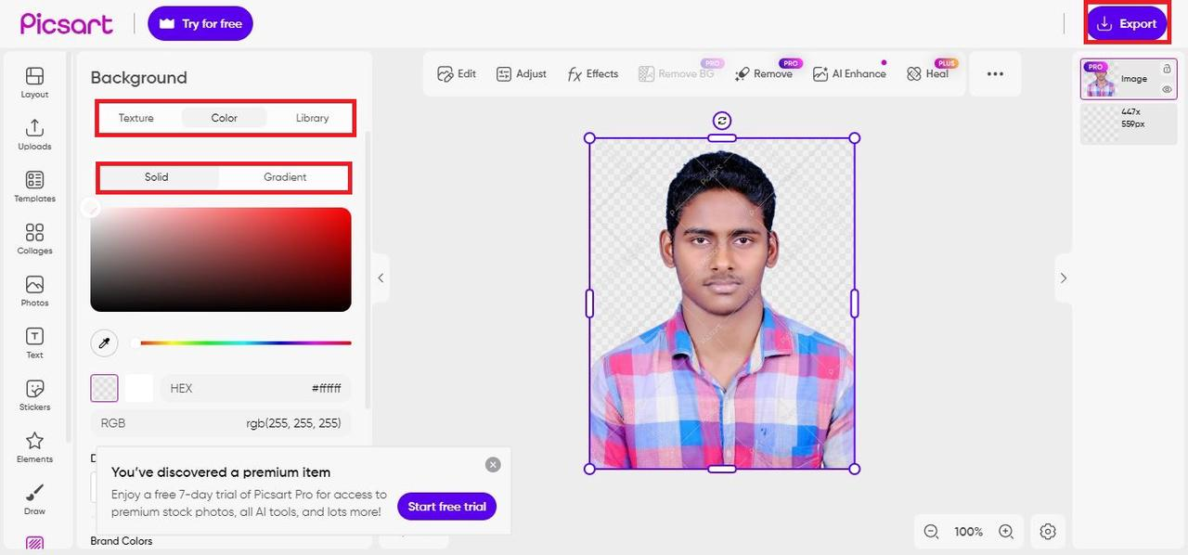Select the Draw brush tool
The width and height of the screenshot is (1188, 555).
[34, 498]
